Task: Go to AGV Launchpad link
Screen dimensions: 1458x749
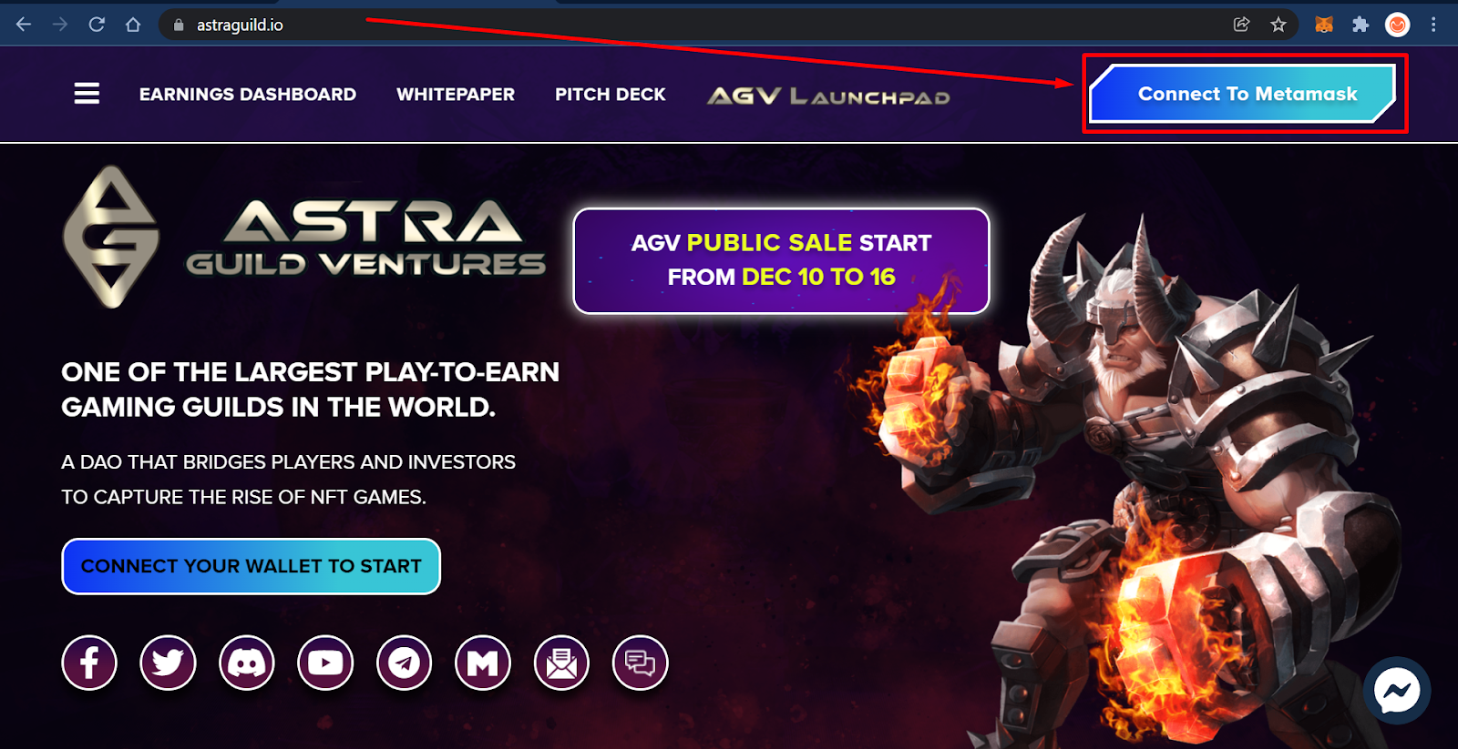Action: (828, 96)
